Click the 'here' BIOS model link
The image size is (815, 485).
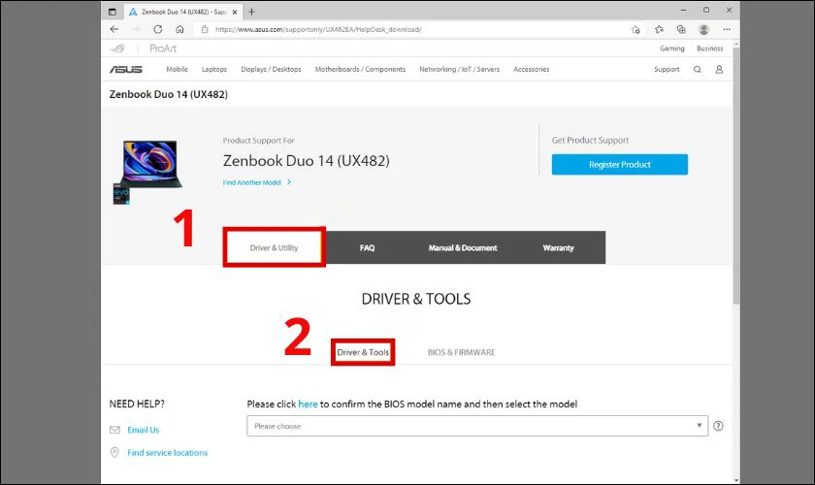click(308, 404)
